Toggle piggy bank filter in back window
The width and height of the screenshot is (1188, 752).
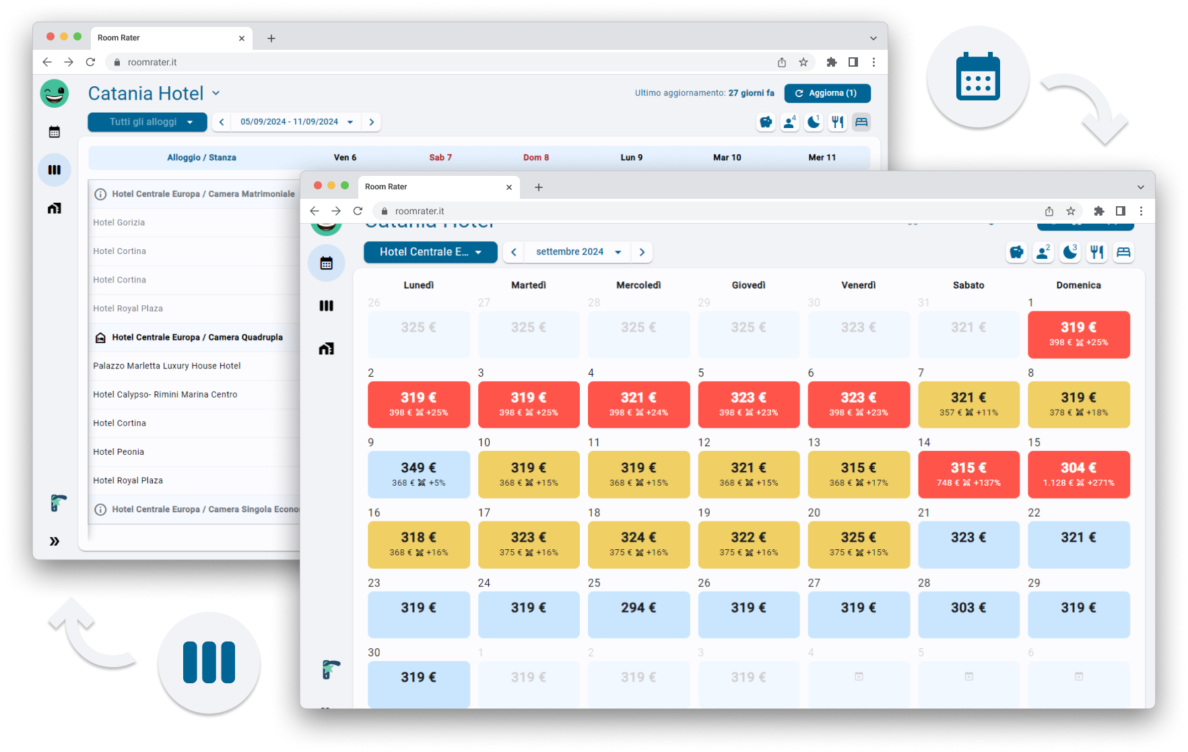[x=766, y=122]
